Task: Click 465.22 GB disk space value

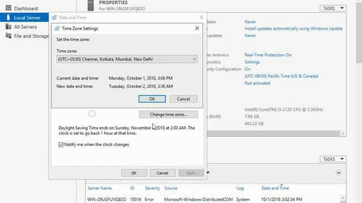Action: point(254,123)
